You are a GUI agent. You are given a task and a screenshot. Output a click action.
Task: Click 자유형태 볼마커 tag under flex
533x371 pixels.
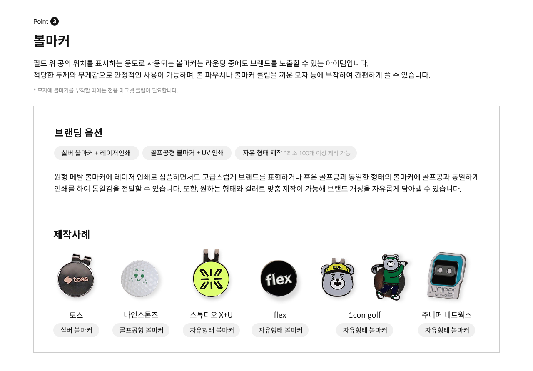pos(280,330)
